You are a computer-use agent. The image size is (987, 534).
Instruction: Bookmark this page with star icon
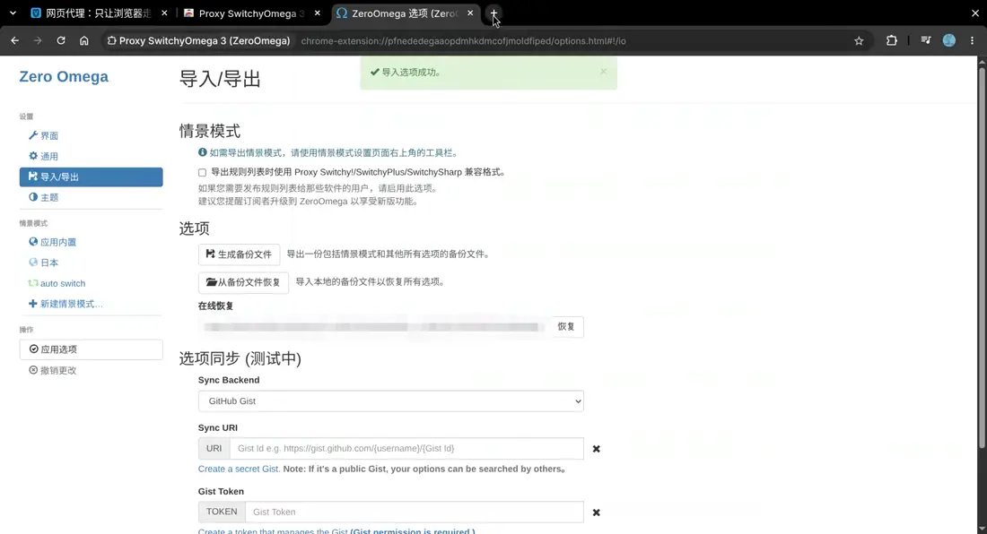[859, 41]
